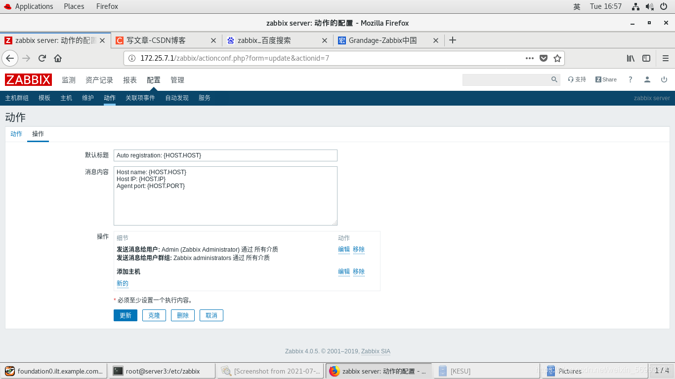Go to 关联项事件 submenu
This screenshot has width=675, height=379.
point(140,98)
